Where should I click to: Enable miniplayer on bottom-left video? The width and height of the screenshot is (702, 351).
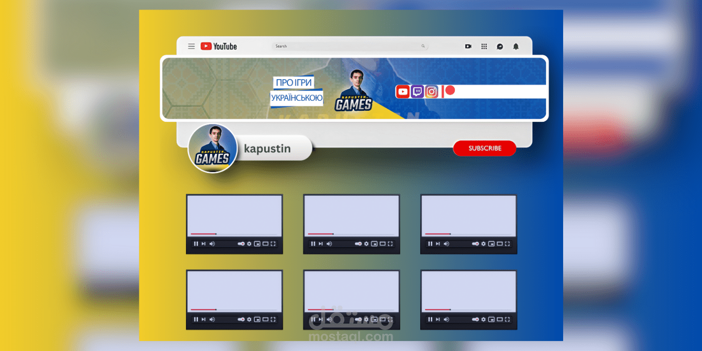257,319
